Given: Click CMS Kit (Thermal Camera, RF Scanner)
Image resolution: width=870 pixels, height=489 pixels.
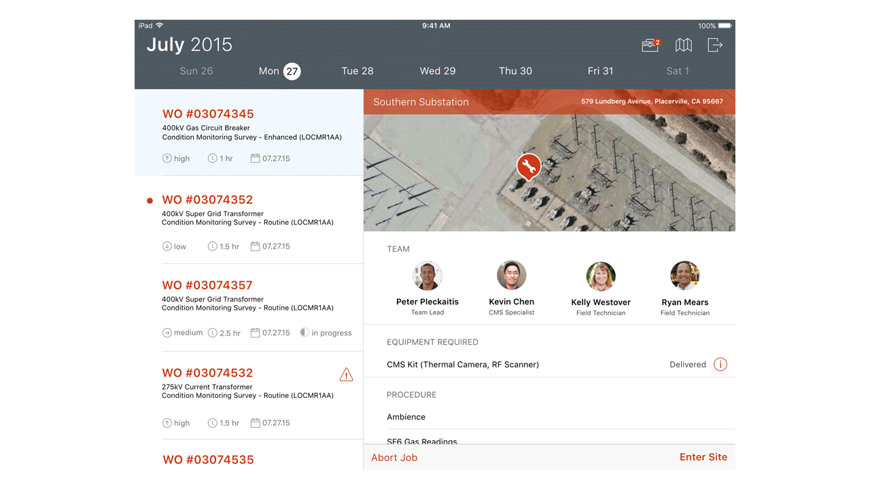Looking at the screenshot, I should (463, 365).
